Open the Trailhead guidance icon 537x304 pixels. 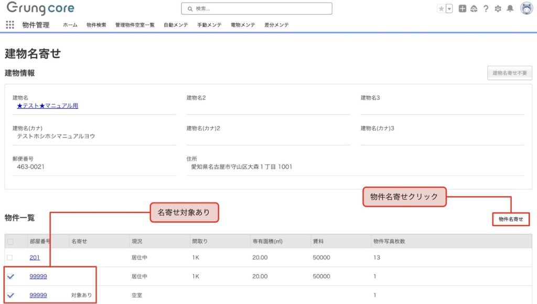coord(474,9)
